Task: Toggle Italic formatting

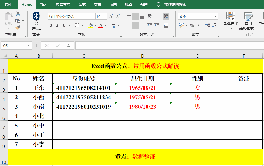Action: 58,26
